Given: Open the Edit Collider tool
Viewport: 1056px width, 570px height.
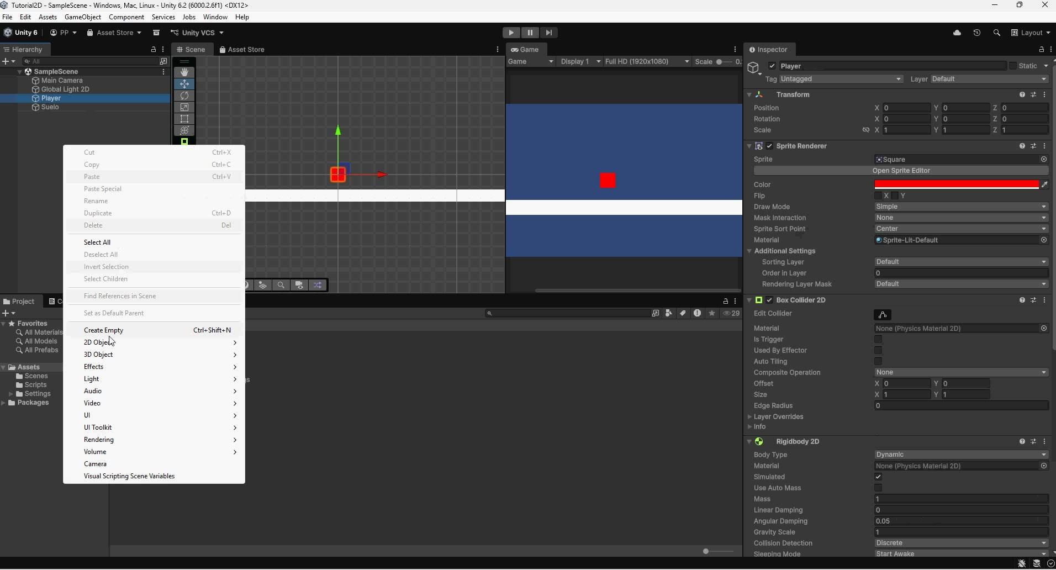Looking at the screenshot, I should click(882, 315).
